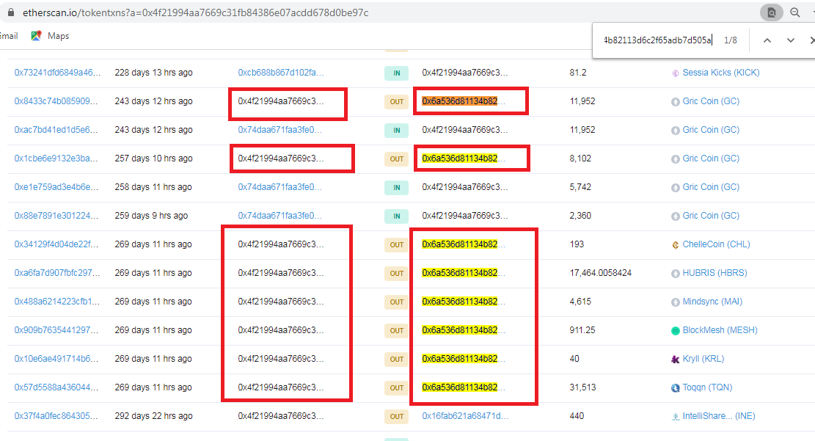815x441 pixels.
Task: Click the find-in-page search icon in toolbar
Action: click(771, 12)
